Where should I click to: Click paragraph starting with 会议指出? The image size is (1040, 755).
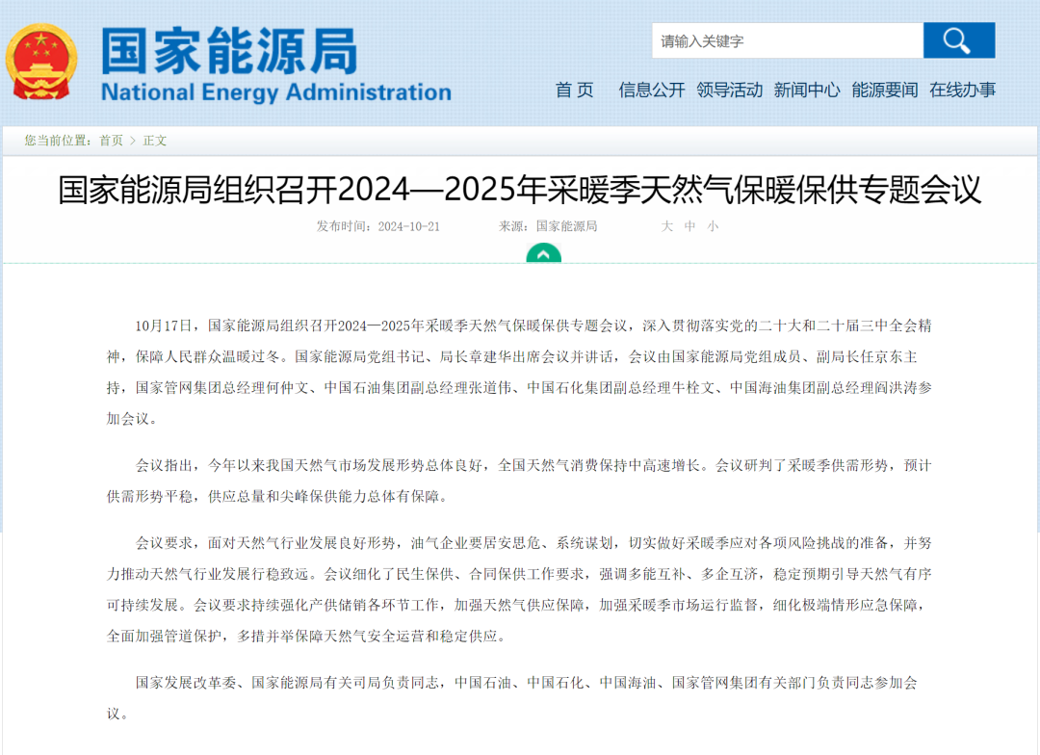(519, 481)
